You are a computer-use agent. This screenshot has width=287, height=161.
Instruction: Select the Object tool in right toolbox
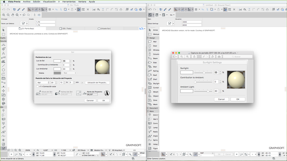point(153,96)
